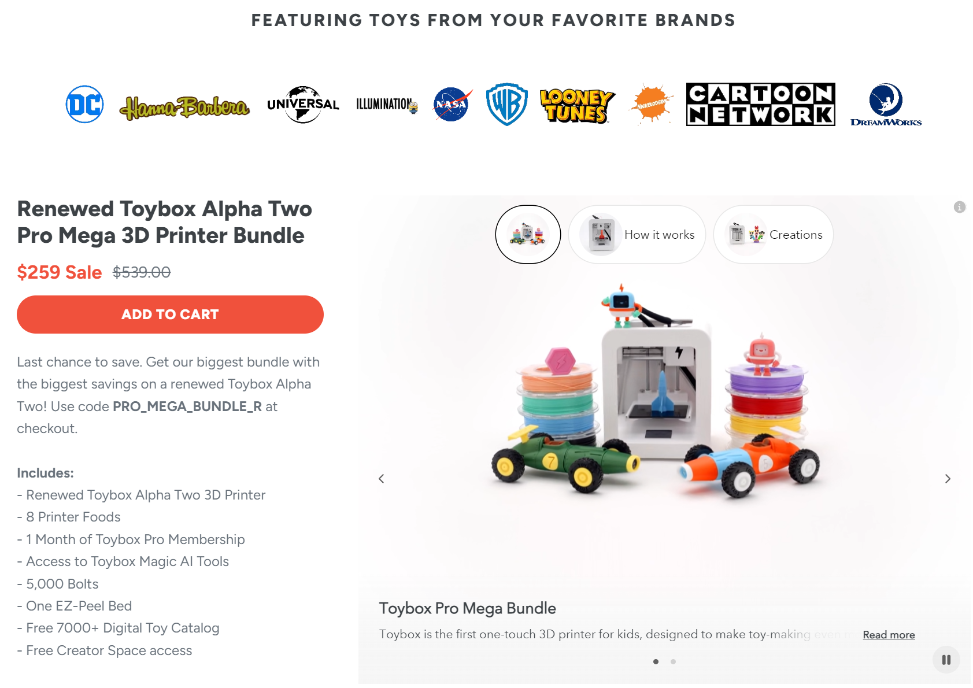Switch to the How it works tab
This screenshot has width=973, height=688.
[637, 235]
